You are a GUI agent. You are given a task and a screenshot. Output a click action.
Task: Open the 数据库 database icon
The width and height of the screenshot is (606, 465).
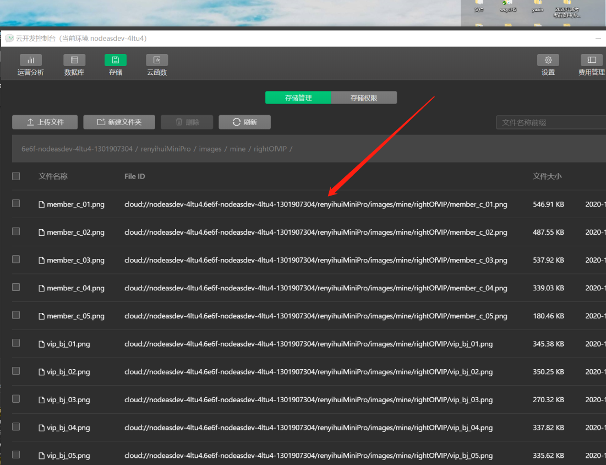click(74, 60)
